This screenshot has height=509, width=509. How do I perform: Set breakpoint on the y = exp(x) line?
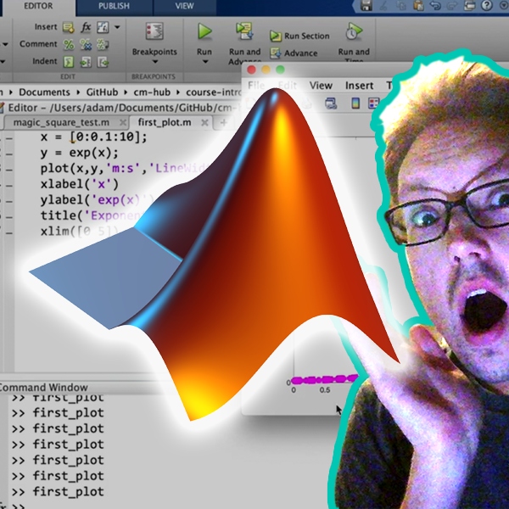coord(9,154)
